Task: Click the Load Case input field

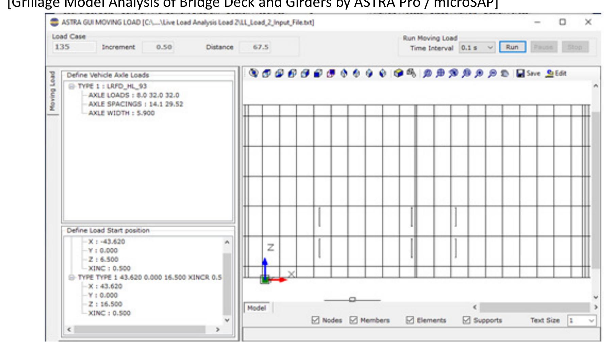Action: tap(73, 48)
